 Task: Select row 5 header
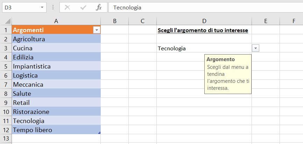pos(6,66)
